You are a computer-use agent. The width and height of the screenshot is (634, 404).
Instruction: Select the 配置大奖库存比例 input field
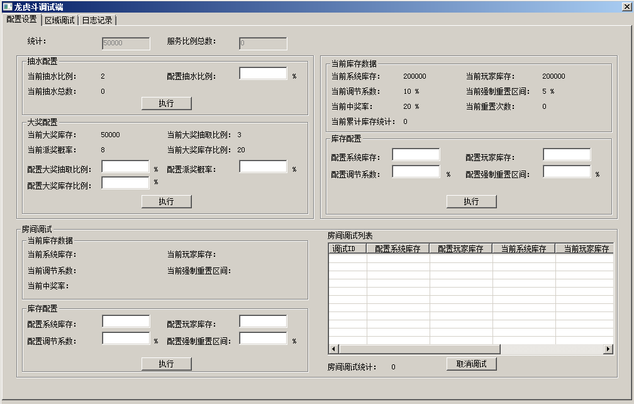pyautogui.click(x=125, y=182)
